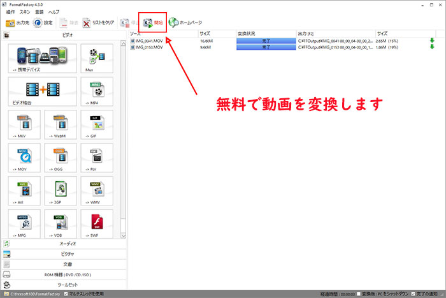The image size is (446, 298).
Task: Select the -> WMV conversion tile
Action: point(97,191)
